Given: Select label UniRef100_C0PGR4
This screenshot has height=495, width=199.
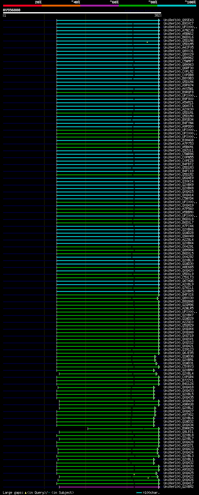Looking at the screenshot, I should pyautogui.click(x=178, y=377).
